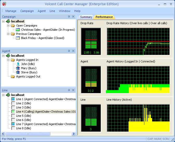Click Line 1 agent connected status icon
The height and width of the screenshot is (142, 175).
[x=13, y=99]
